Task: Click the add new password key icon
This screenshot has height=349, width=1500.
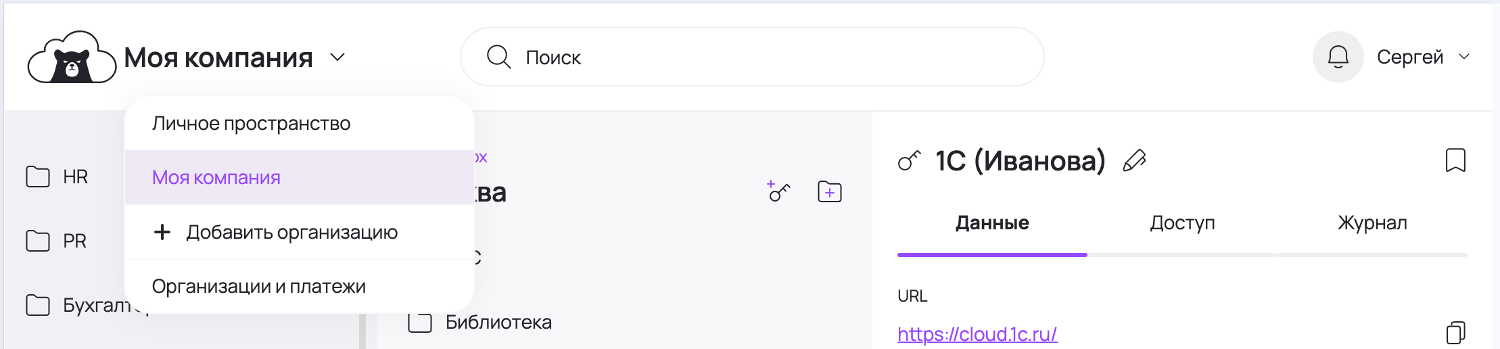Action: (778, 191)
